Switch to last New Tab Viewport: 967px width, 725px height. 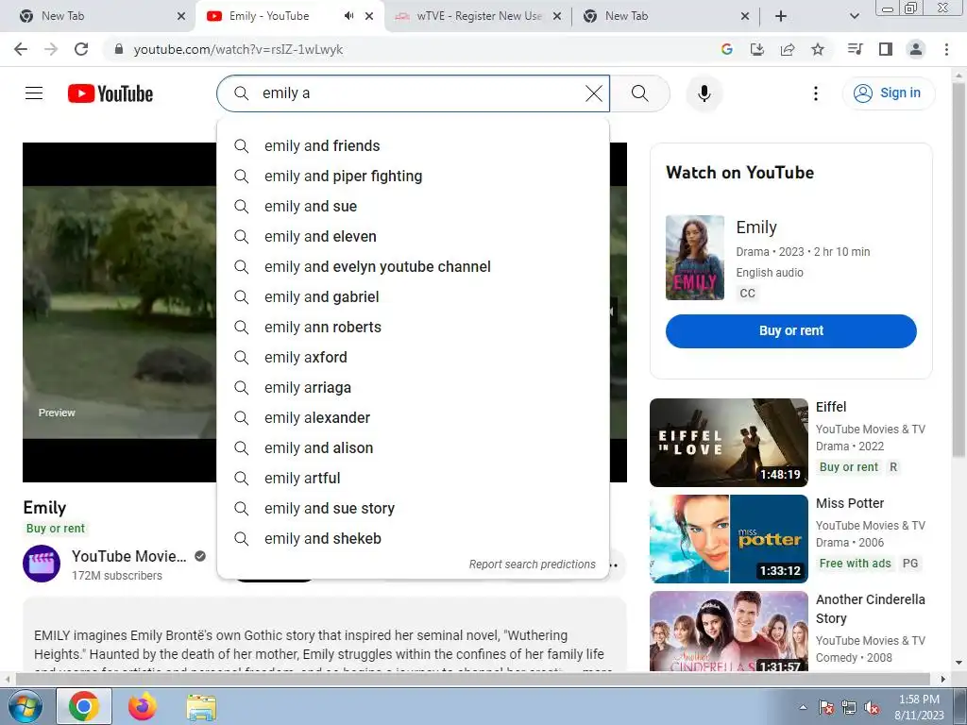point(665,16)
